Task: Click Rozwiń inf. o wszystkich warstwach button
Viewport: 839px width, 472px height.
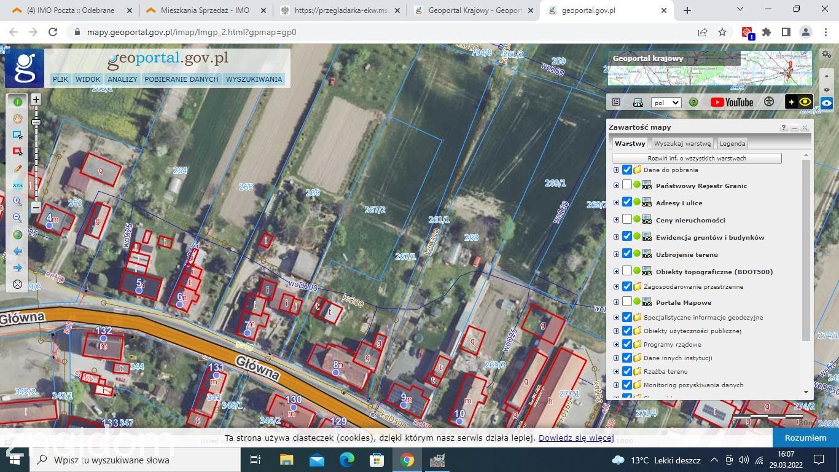Action: [697, 158]
